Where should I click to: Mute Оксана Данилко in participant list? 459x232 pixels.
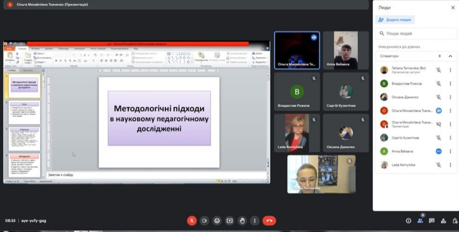click(439, 97)
